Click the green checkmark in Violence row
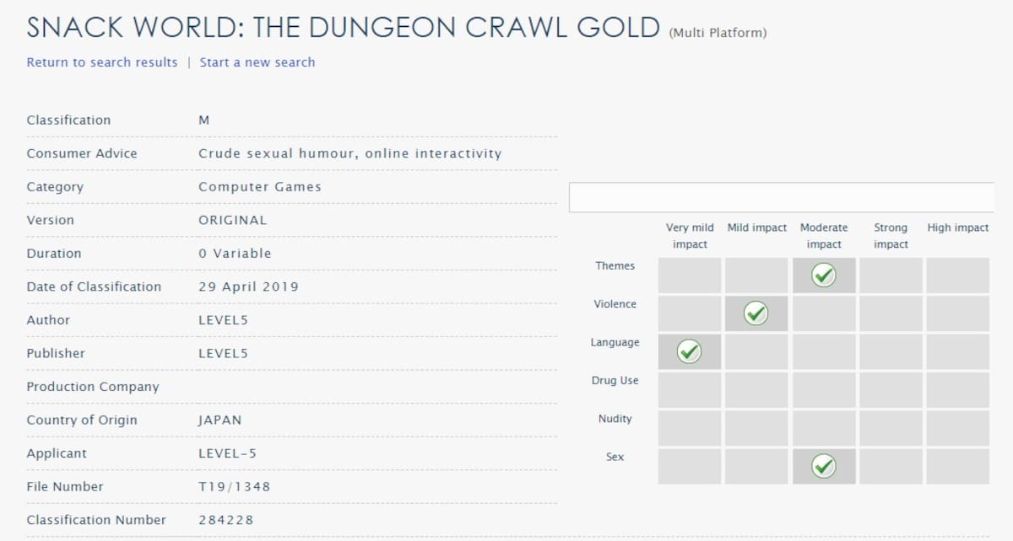Image resolution: width=1013 pixels, height=541 pixels. [756, 313]
